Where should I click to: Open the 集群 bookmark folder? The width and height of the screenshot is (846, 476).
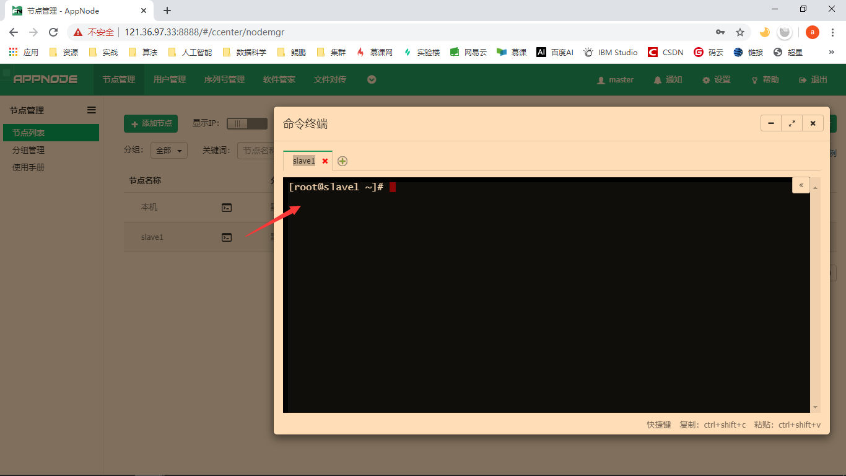click(331, 52)
